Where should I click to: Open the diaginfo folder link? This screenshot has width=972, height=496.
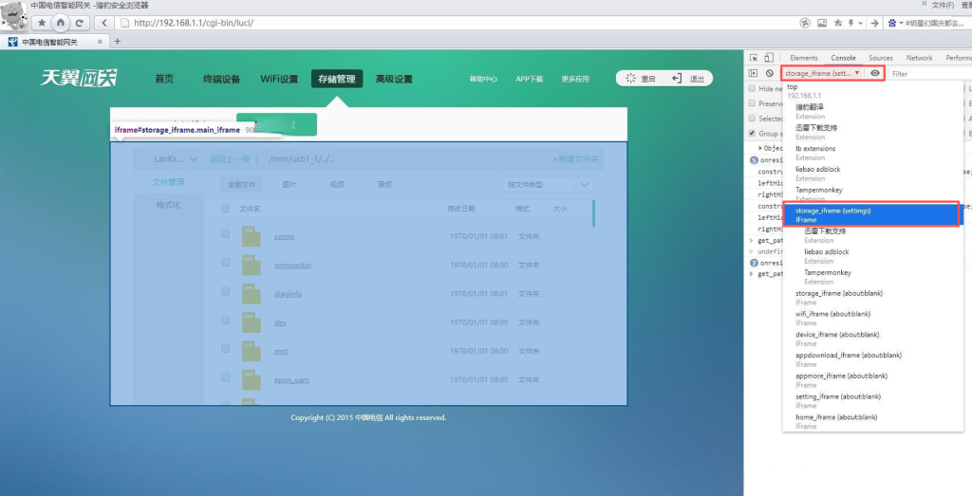(288, 294)
